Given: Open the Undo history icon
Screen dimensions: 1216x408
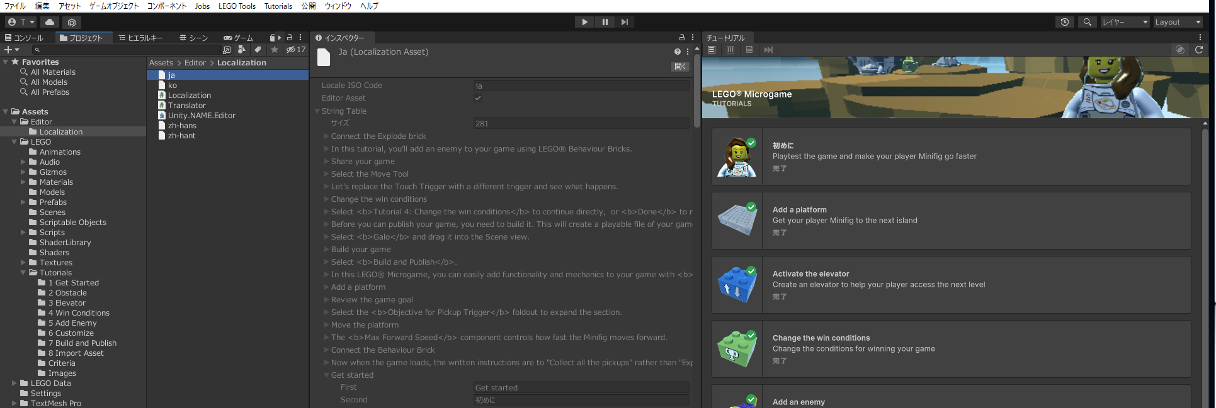Looking at the screenshot, I should click(x=1065, y=22).
